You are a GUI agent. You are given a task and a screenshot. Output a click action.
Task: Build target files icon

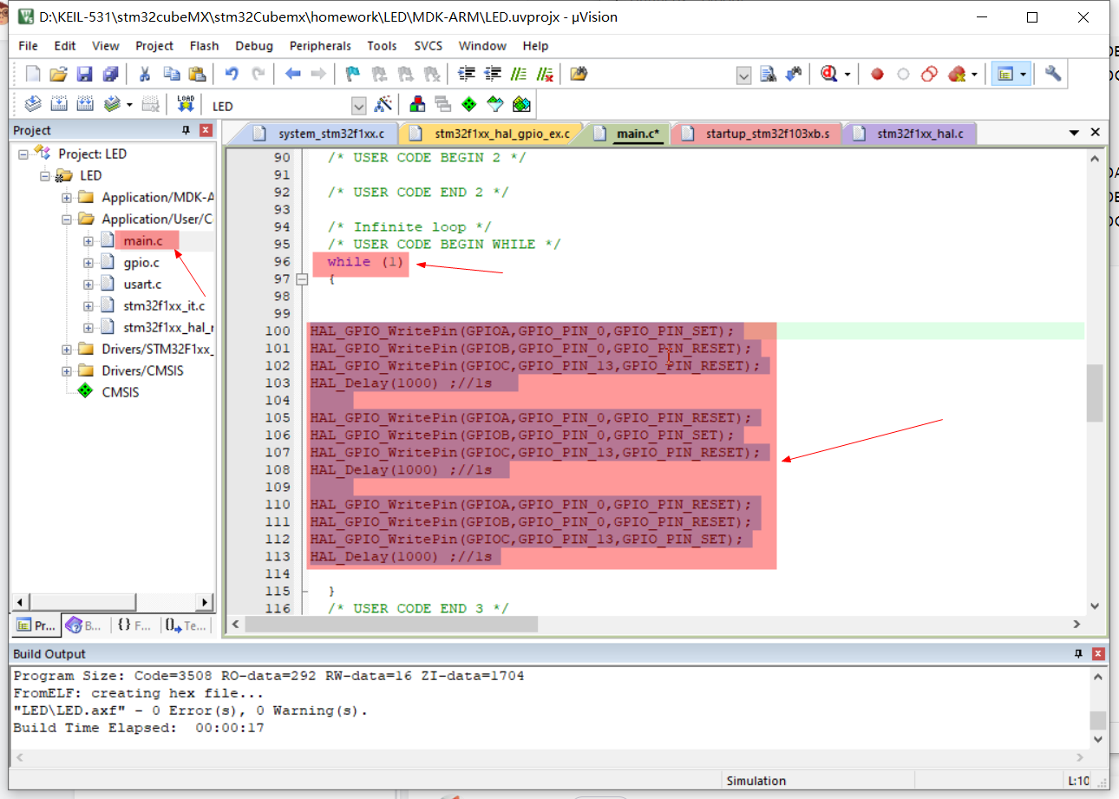pos(59,105)
